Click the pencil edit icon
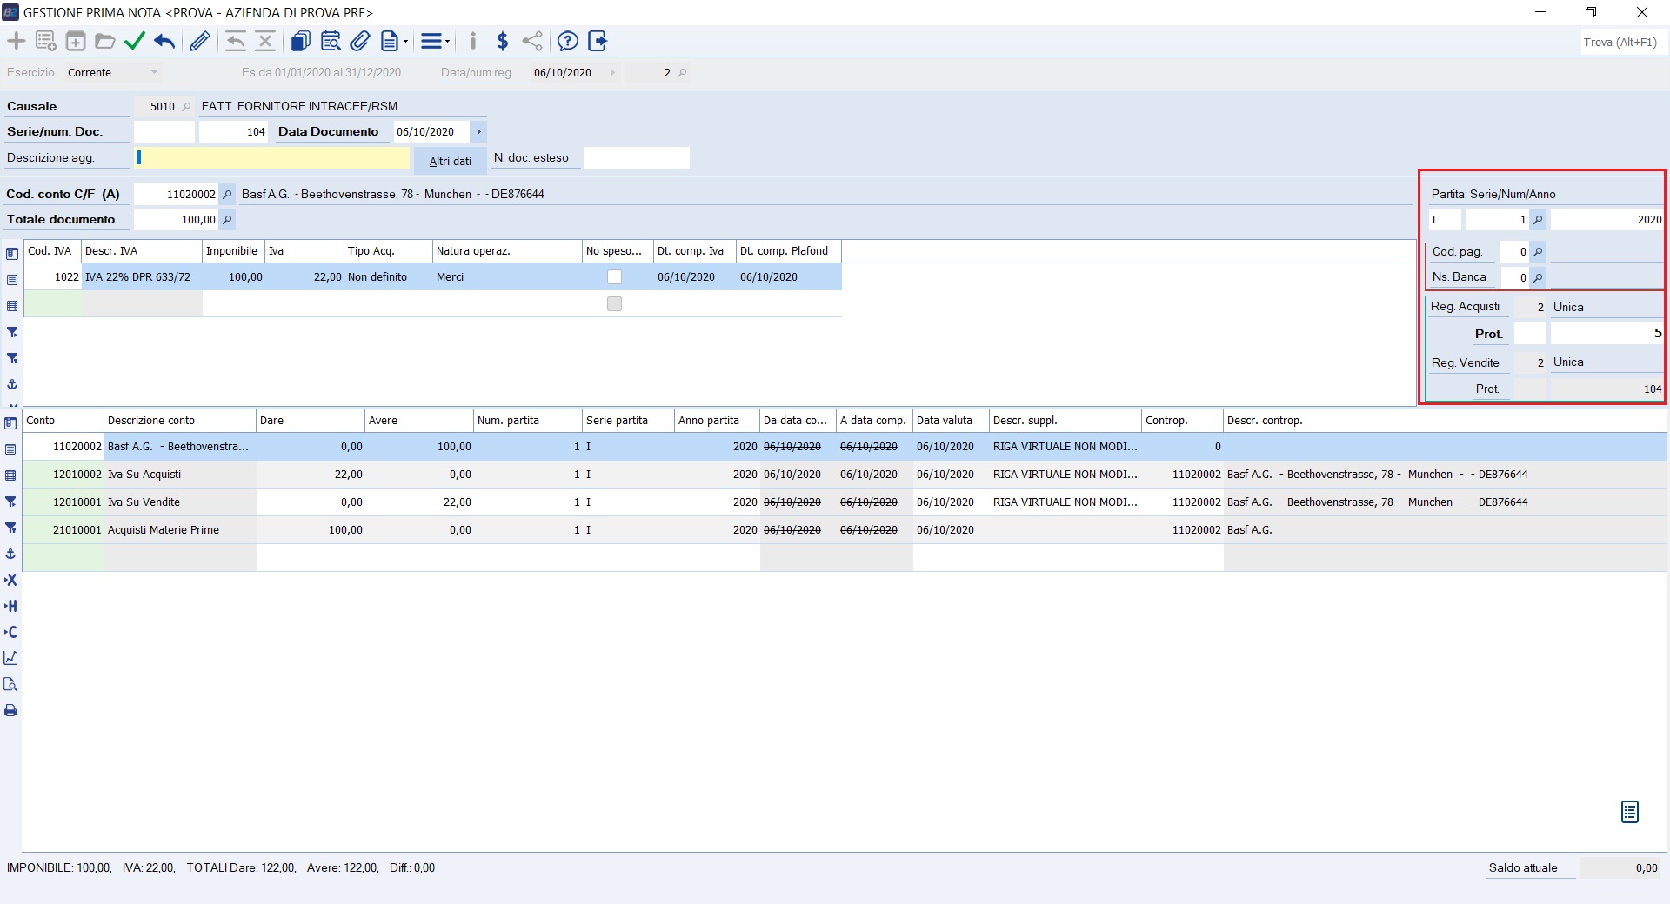 click(x=199, y=41)
